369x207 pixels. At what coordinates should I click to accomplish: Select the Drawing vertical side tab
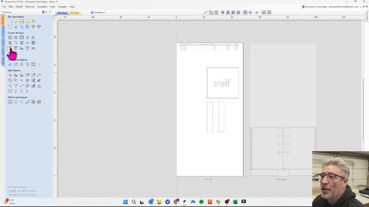pyautogui.click(x=3, y=20)
